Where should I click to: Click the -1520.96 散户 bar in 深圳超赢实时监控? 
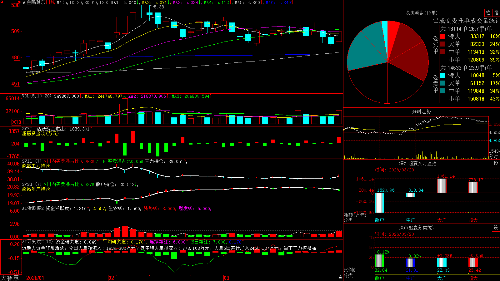379,203
